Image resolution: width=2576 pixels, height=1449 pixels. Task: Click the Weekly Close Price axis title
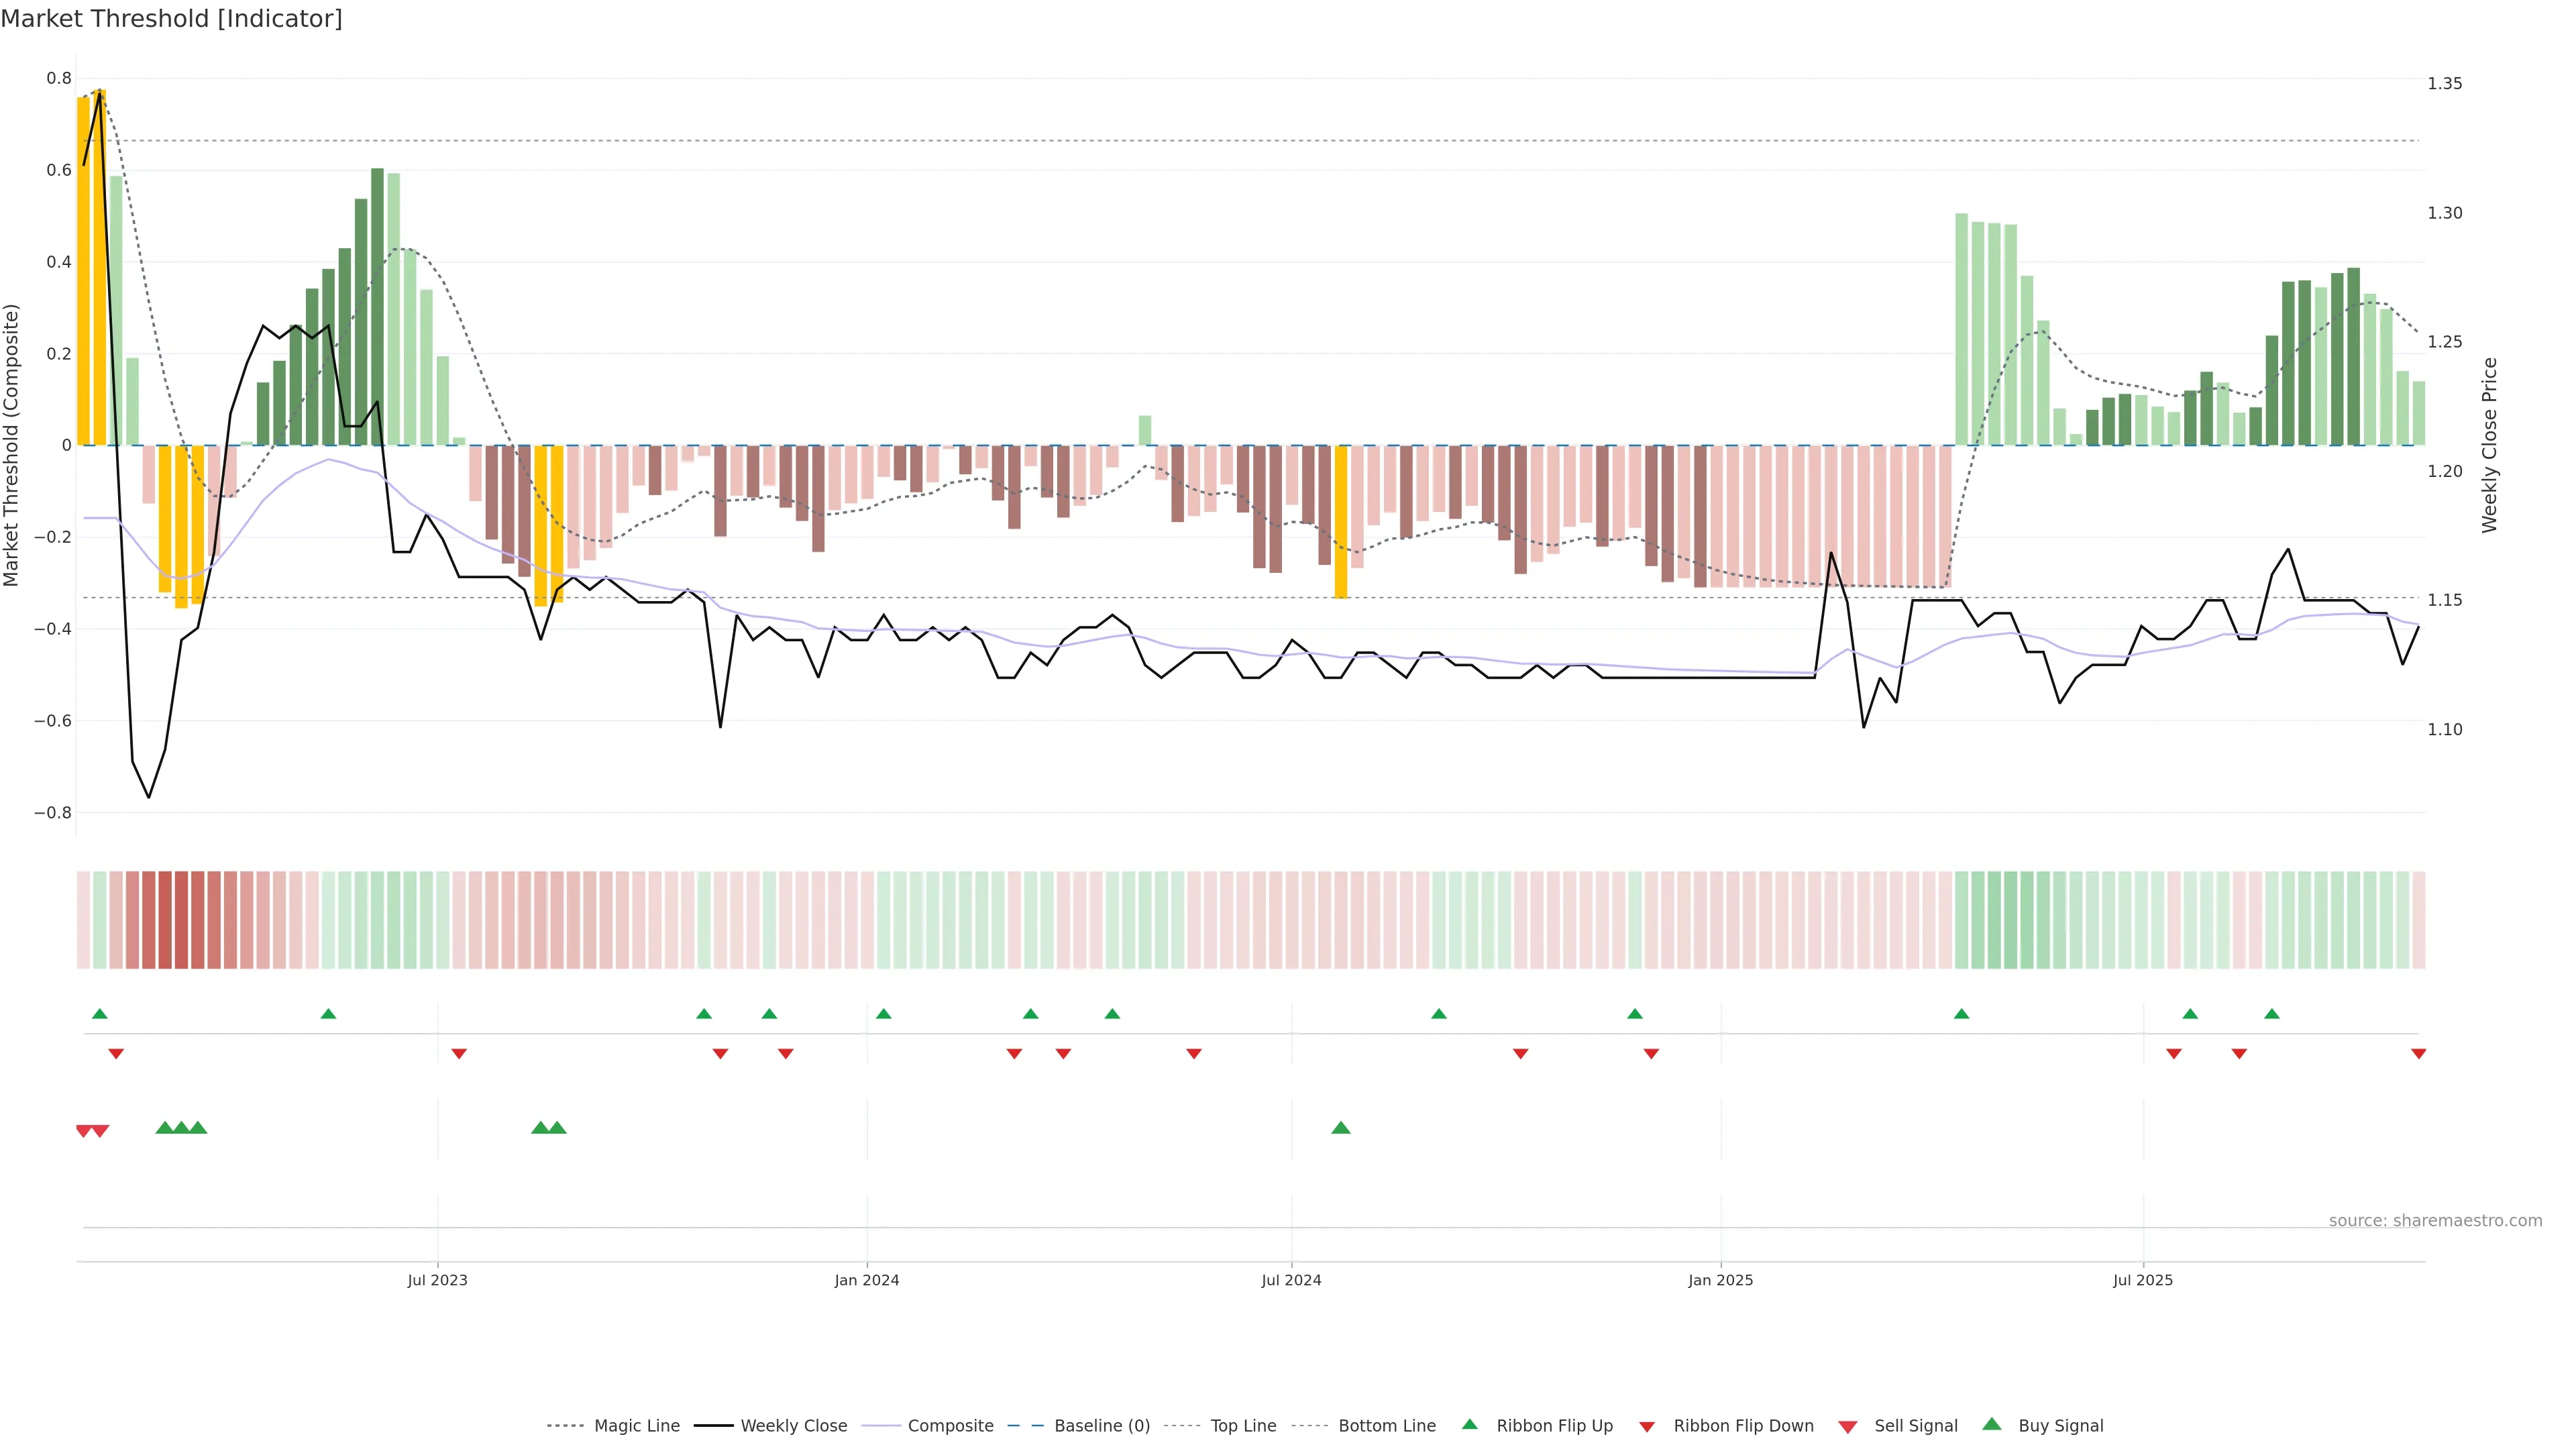[x=2489, y=445]
